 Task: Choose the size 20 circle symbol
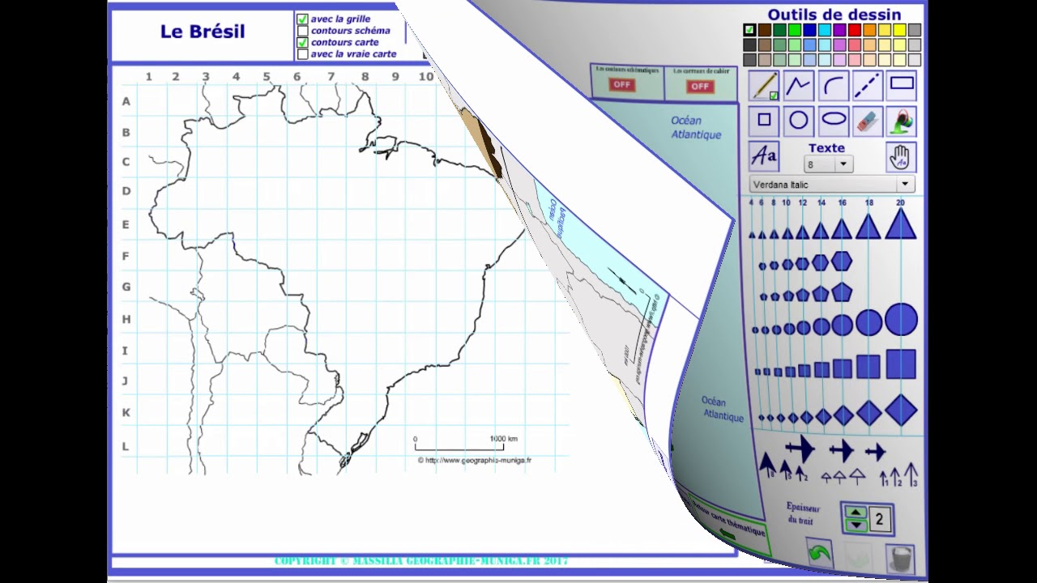pos(901,320)
